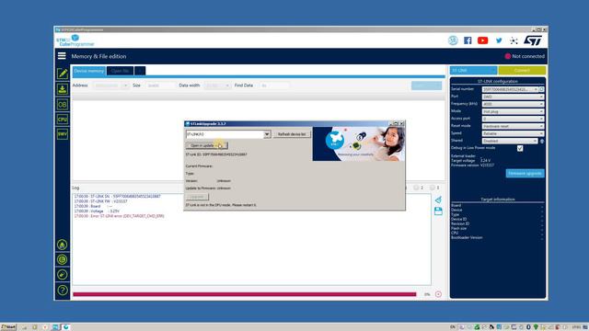
Task: Select log verbosity level 3
Action: [433, 188]
